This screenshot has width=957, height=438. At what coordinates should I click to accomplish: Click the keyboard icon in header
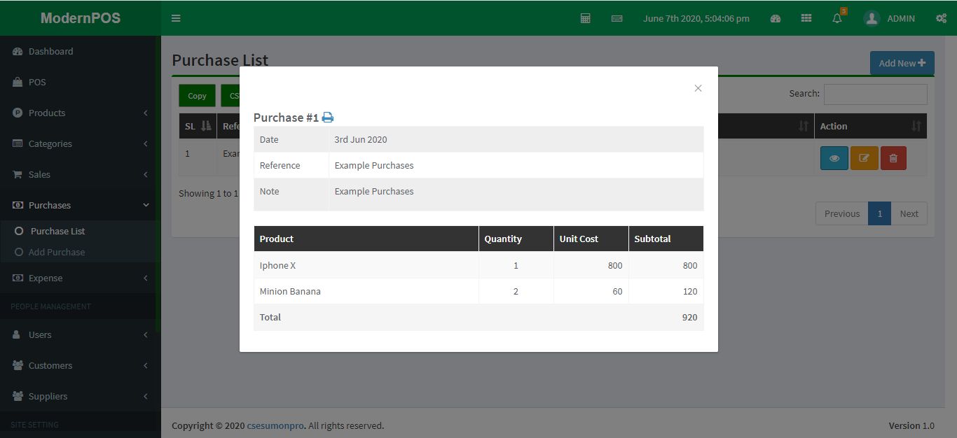point(617,18)
